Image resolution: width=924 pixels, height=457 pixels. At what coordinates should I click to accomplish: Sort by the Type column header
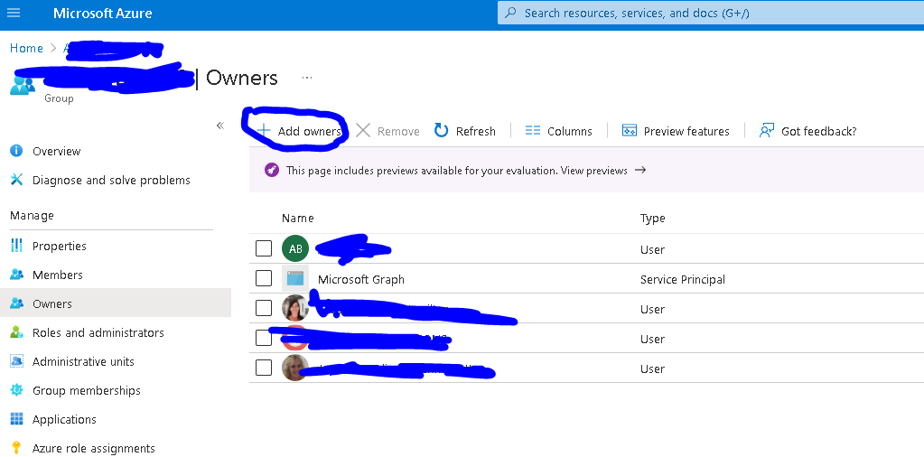coord(652,218)
